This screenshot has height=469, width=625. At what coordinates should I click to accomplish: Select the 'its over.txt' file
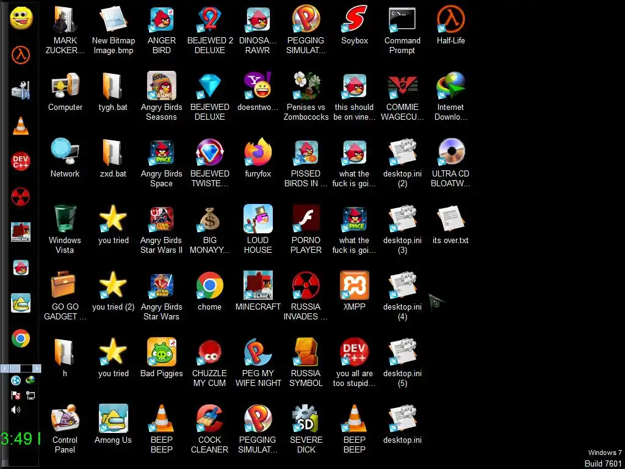(450, 225)
